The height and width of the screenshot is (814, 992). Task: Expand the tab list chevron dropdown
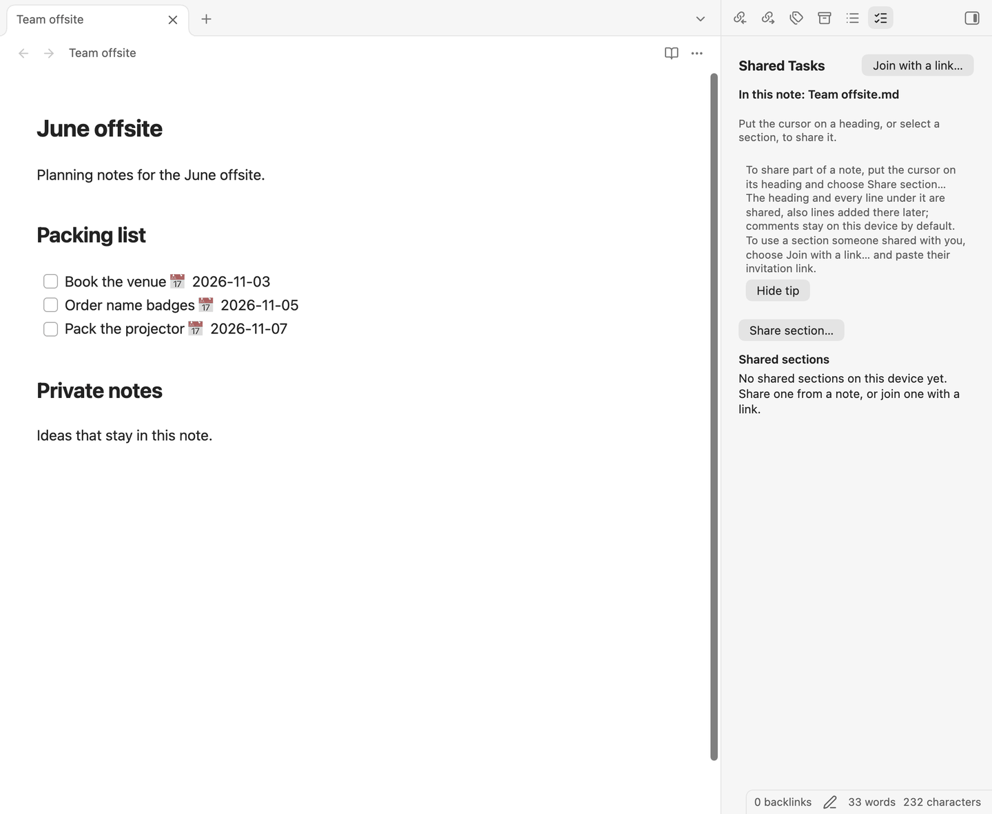point(701,19)
